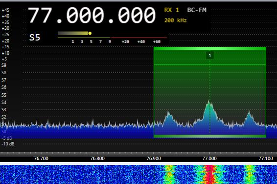Viewport: 277px width, 184px height.
Task: Open the BC-FM mode selector
Action: (197, 10)
